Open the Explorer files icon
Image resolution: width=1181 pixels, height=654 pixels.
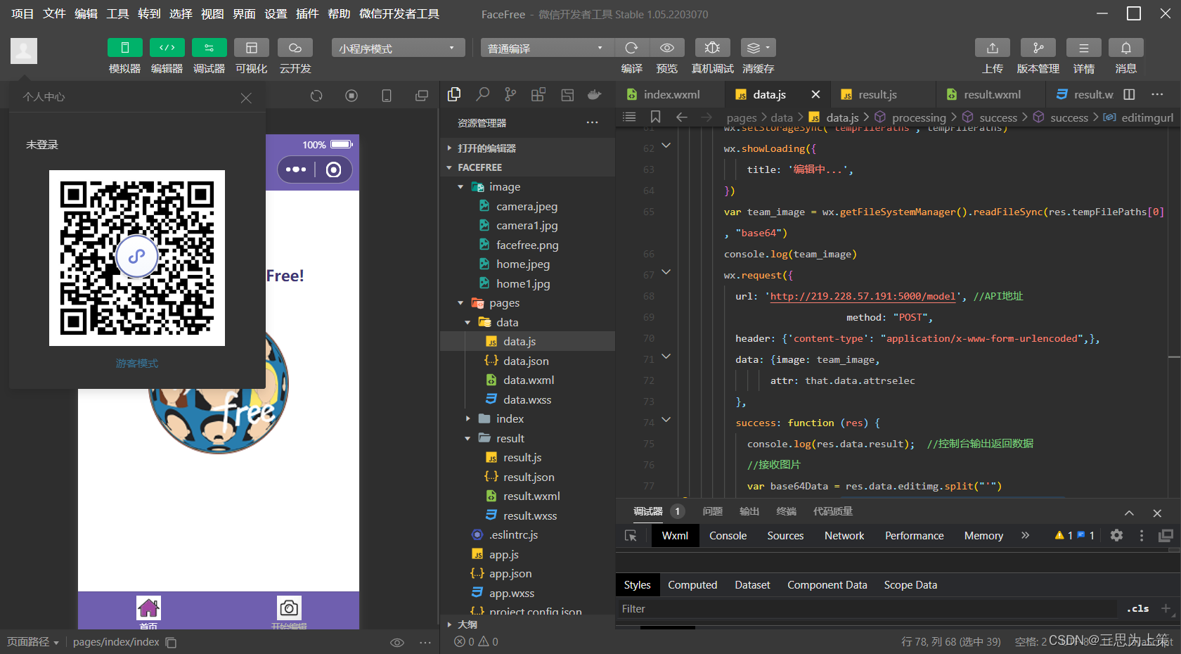point(454,94)
